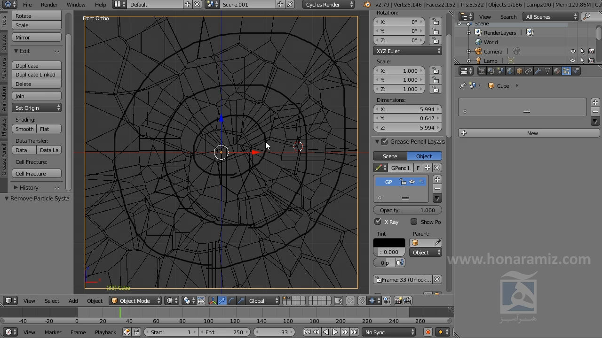Screen dimensions: 602x338
Task: Toggle proportional editing circle icon
Action: coord(350,300)
